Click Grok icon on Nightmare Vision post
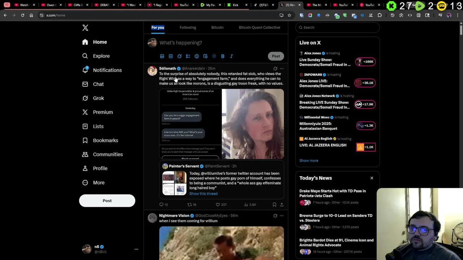 tap(275, 216)
